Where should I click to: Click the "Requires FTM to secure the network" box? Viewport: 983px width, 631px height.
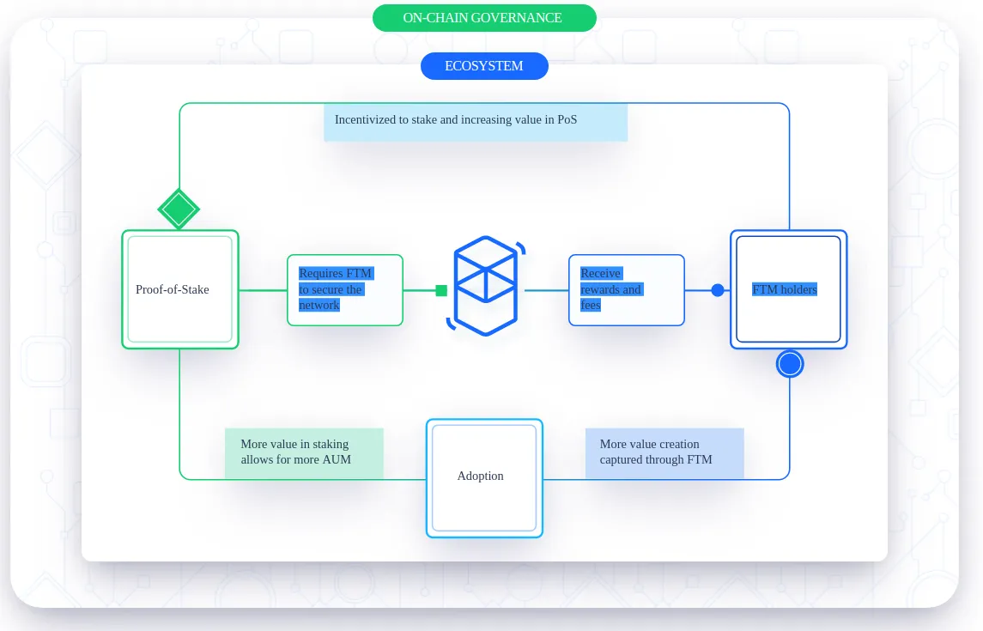[x=345, y=290]
